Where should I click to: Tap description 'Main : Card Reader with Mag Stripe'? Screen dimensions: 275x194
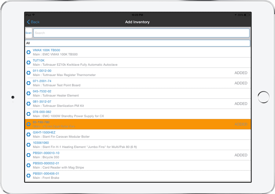pos(58,167)
